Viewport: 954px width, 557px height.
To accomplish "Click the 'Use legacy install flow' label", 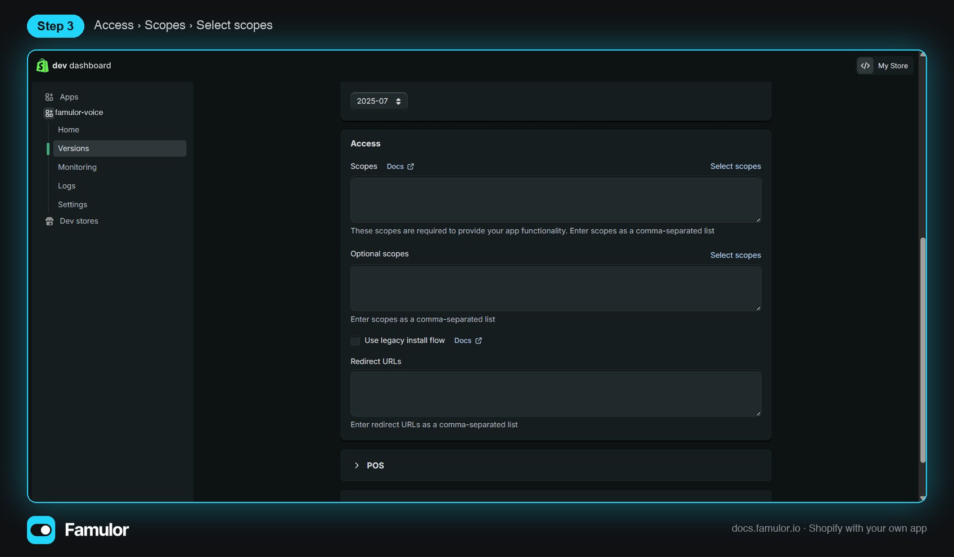I will (404, 341).
